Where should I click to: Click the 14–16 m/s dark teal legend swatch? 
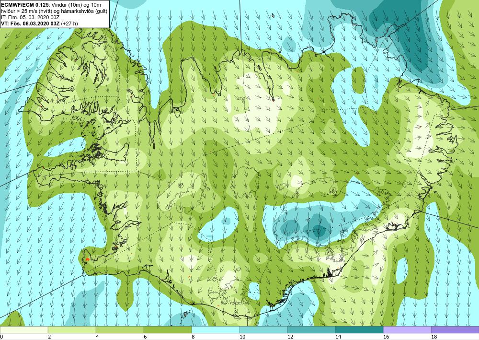coord(359,329)
